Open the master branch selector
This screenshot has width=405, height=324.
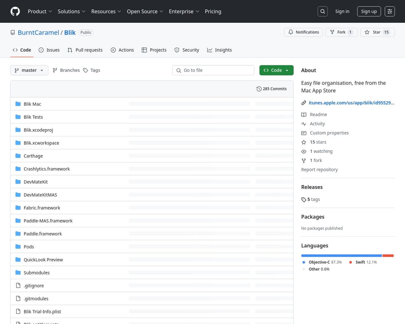click(29, 70)
